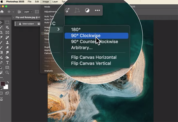178x122 pixels.
Task: Click the generative icon at toolbox bottom
Action: pyautogui.click(x=1, y=99)
